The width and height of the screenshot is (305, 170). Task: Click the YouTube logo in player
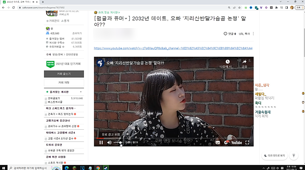click(236, 143)
